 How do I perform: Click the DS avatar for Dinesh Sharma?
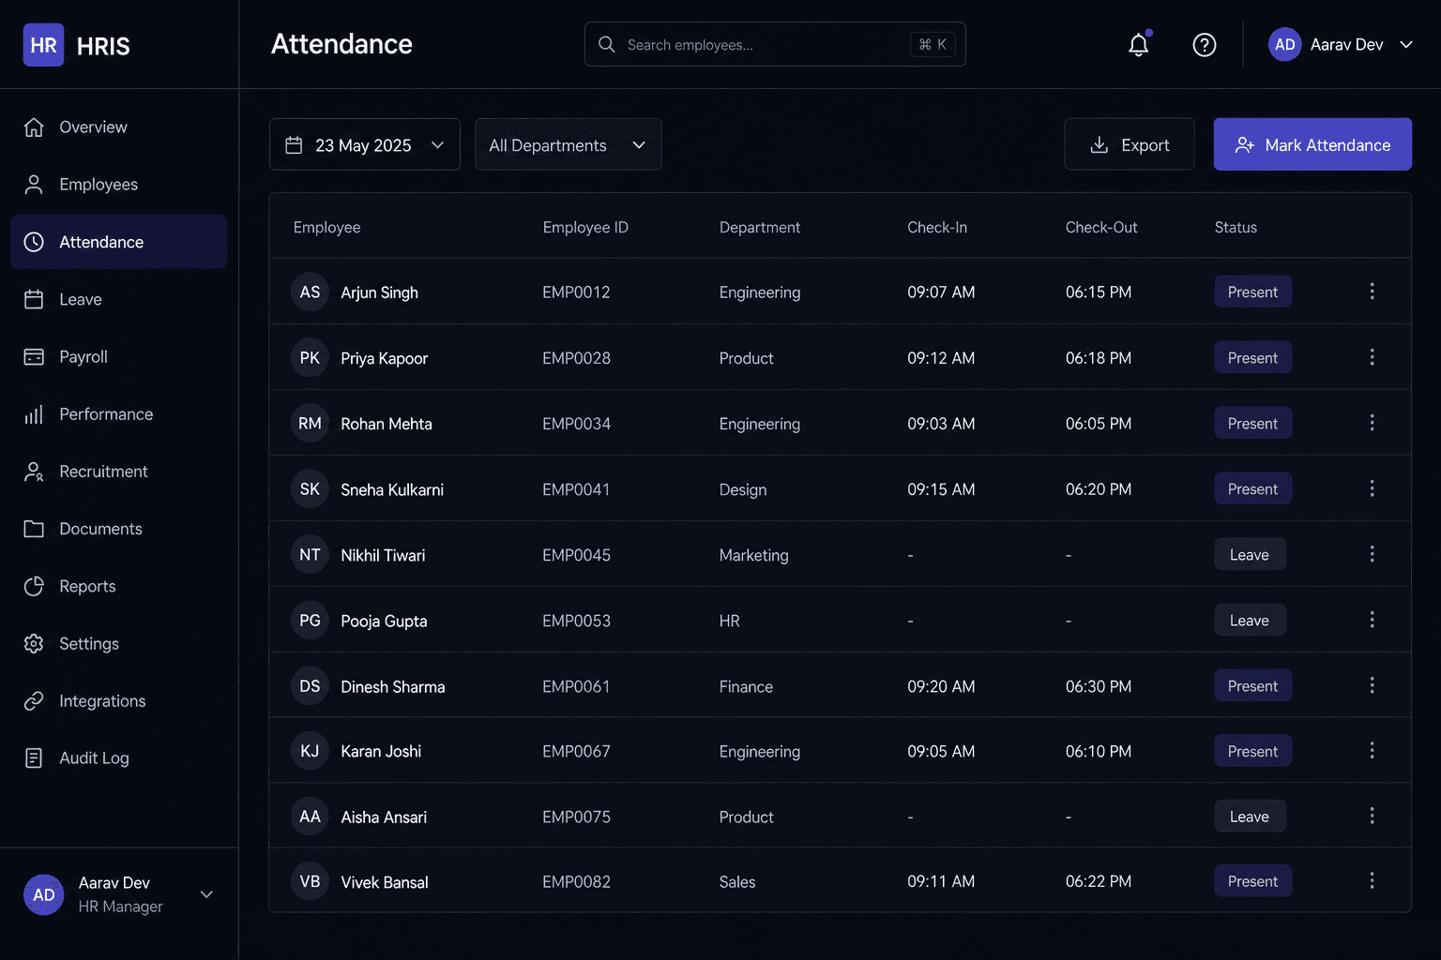point(310,685)
